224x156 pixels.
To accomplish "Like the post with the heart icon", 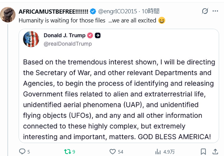I will click(113, 151).
